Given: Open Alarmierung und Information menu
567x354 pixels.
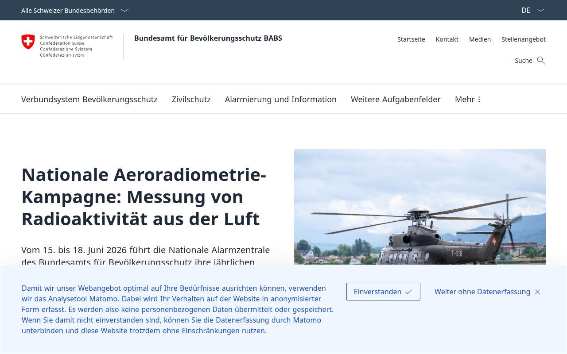Looking at the screenshot, I should 281,99.
